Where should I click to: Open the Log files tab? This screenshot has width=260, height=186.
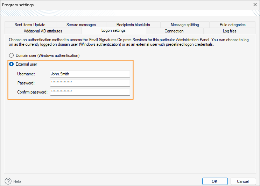(x=230, y=31)
